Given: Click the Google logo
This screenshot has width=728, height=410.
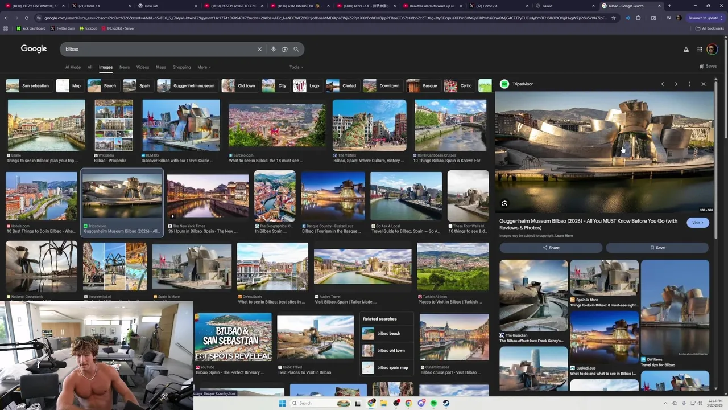Looking at the screenshot, I should pyautogui.click(x=34, y=49).
